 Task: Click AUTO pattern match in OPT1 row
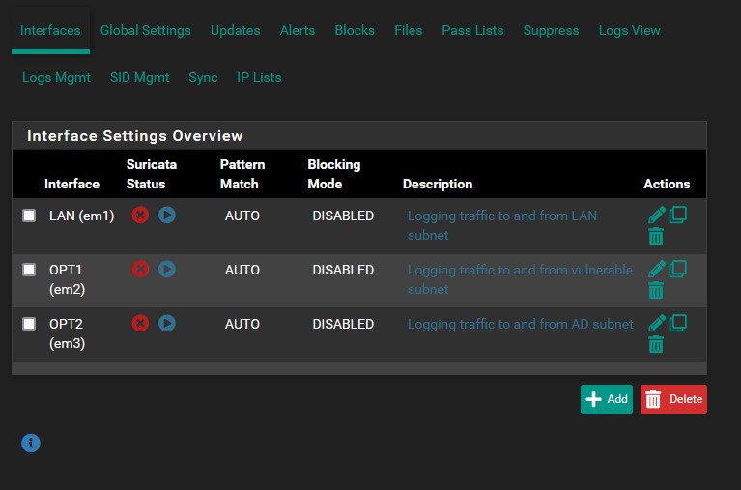(242, 270)
